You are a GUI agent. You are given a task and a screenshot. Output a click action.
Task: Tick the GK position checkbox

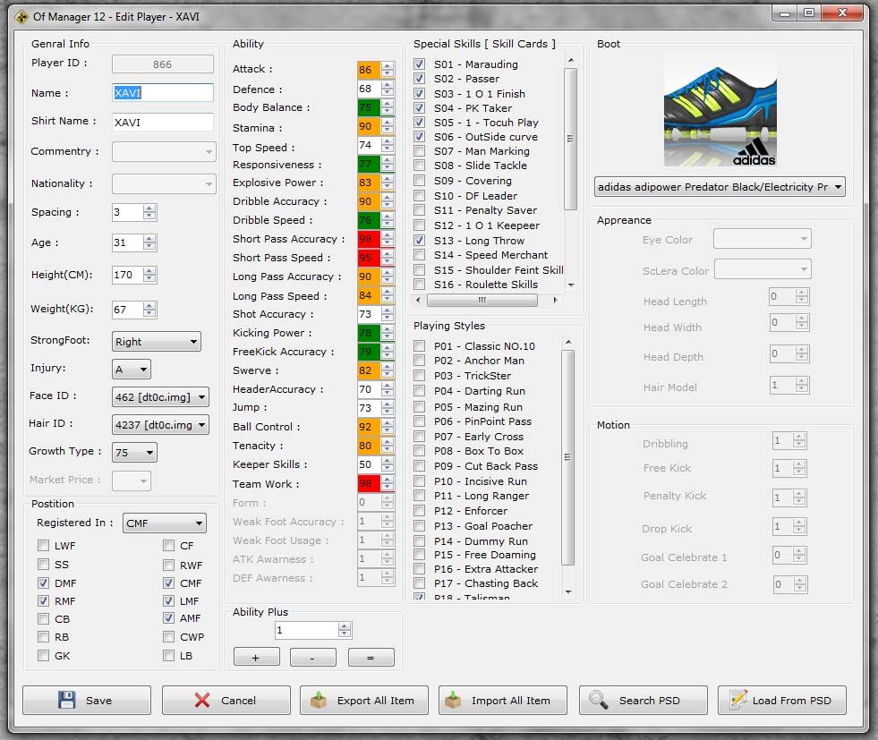point(43,656)
